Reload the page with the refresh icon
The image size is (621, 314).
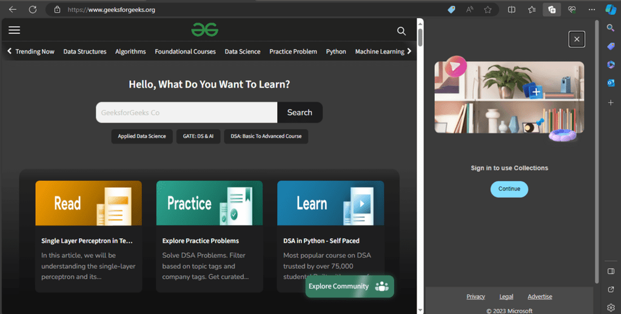(33, 10)
